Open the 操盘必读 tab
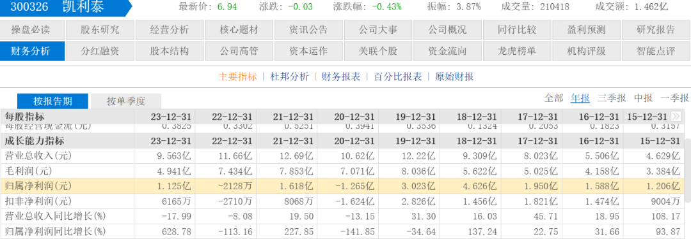This screenshot has width=691, height=239. pyautogui.click(x=33, y=31)
